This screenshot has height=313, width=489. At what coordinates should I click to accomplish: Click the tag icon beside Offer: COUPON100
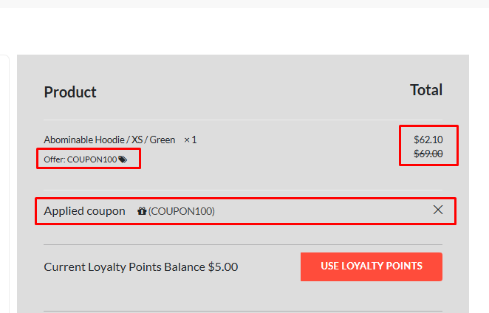pos(123,159)
